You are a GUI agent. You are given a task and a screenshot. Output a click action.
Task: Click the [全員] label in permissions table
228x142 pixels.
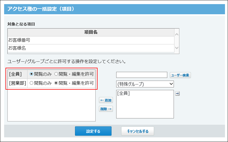(x=15, y=74)
